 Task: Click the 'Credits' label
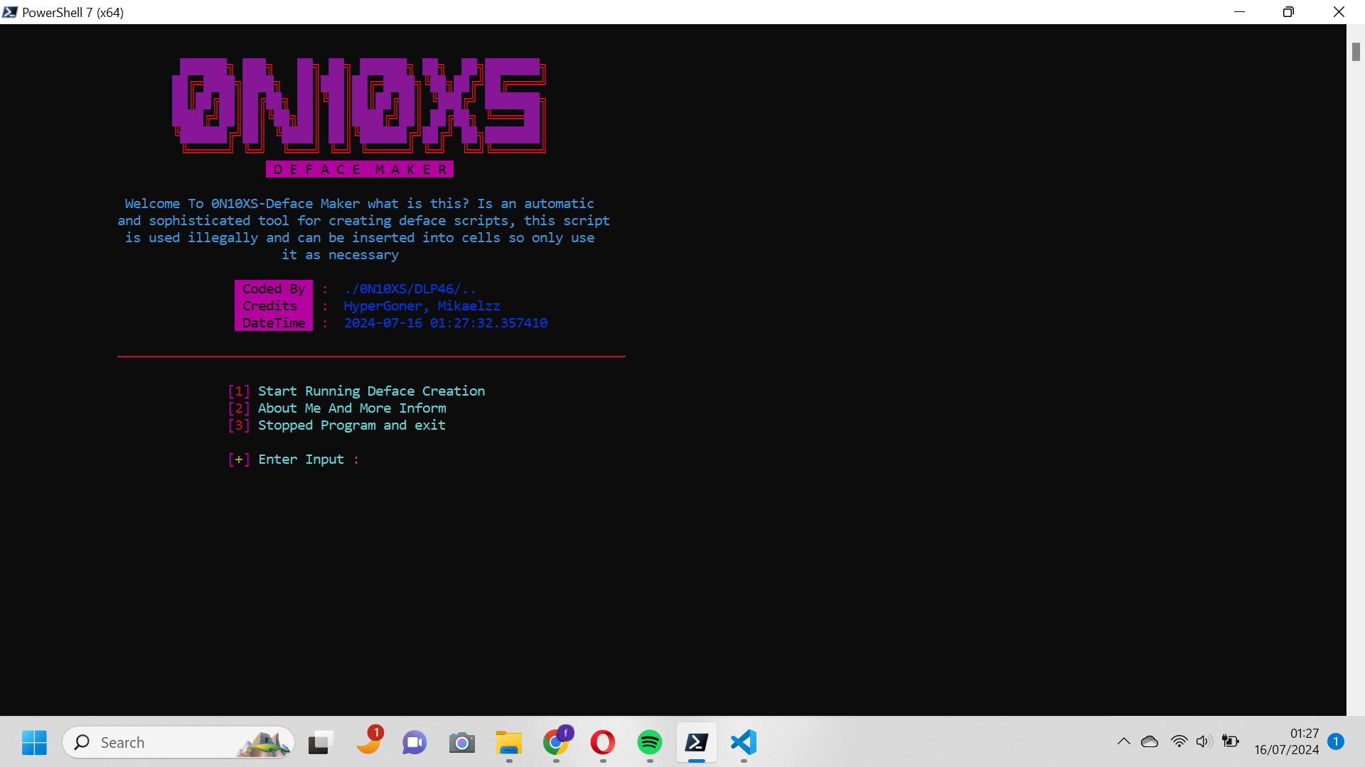point(269,306)
